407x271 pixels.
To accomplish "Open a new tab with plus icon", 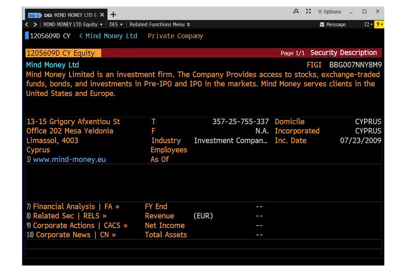I will pos(113,15).
